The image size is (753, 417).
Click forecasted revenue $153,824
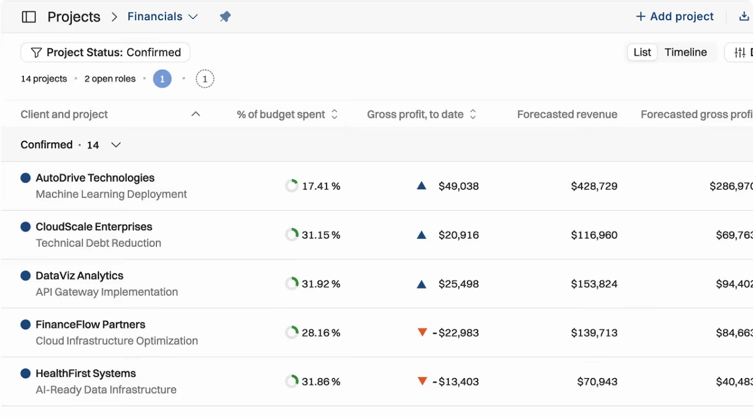point(594,284)
